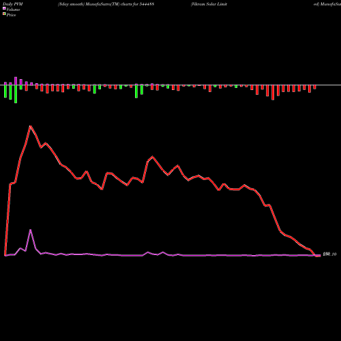The height and width of the screenshot is (341, 341).
Task: Click the tallest peak of the red price line
Action: [30, 126]
